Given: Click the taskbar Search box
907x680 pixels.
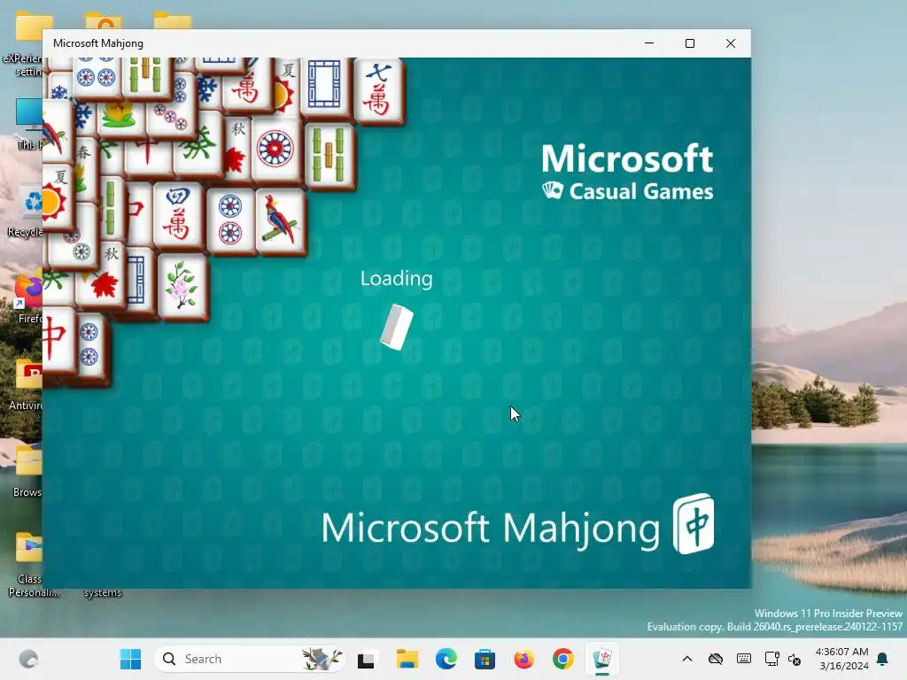Looking at the screenshot, I should [x=249, y=659].
